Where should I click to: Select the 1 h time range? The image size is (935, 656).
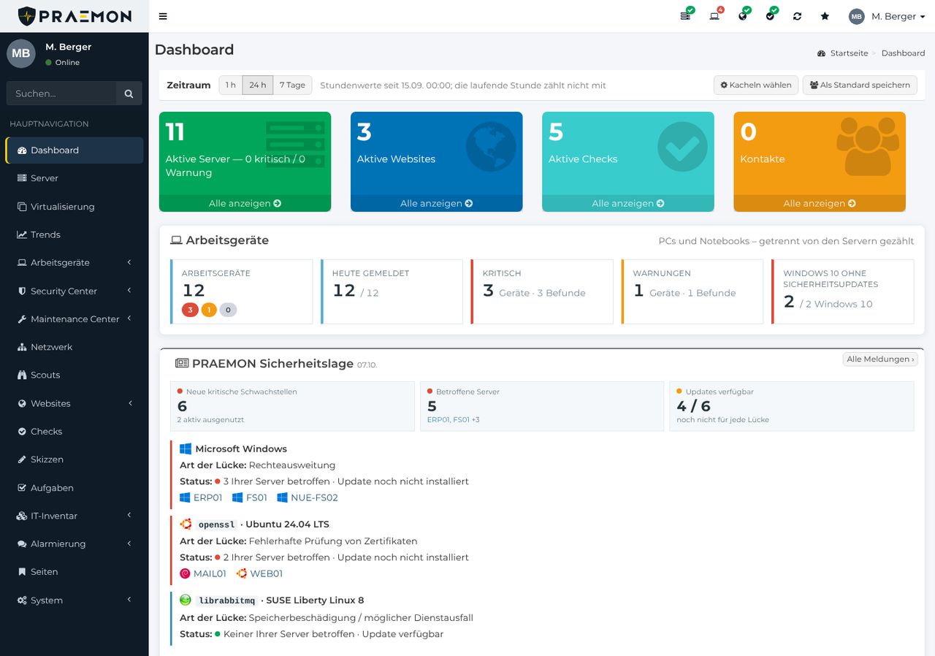click(x=231, y=85)
